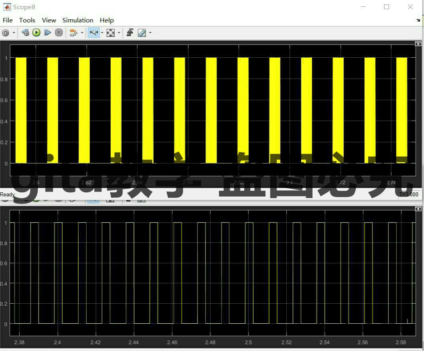This screenshot has height=351, width=424.
Task: Toggle the zoom mode highlighted button off
Action: click(93, 32)
